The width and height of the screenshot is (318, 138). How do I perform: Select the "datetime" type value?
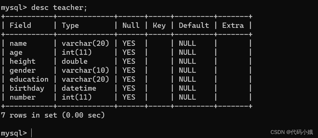79,88
